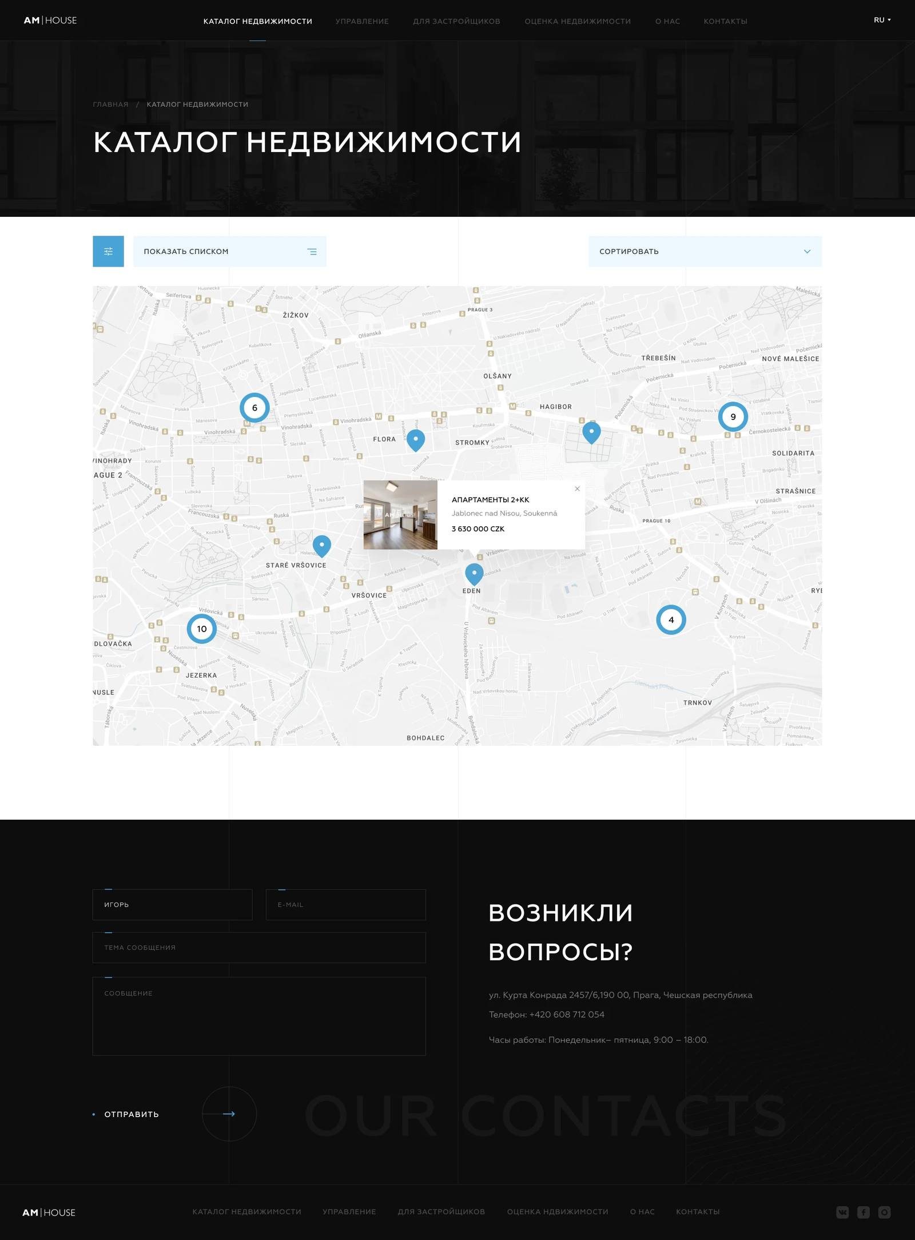915x1240 pixels.
Task: Open the Instagram icon in footer
Action: [x=884, y=1212]
